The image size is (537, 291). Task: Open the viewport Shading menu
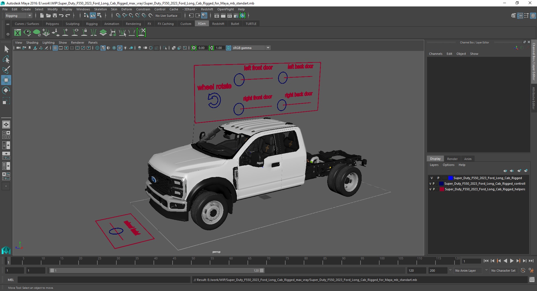32,43
